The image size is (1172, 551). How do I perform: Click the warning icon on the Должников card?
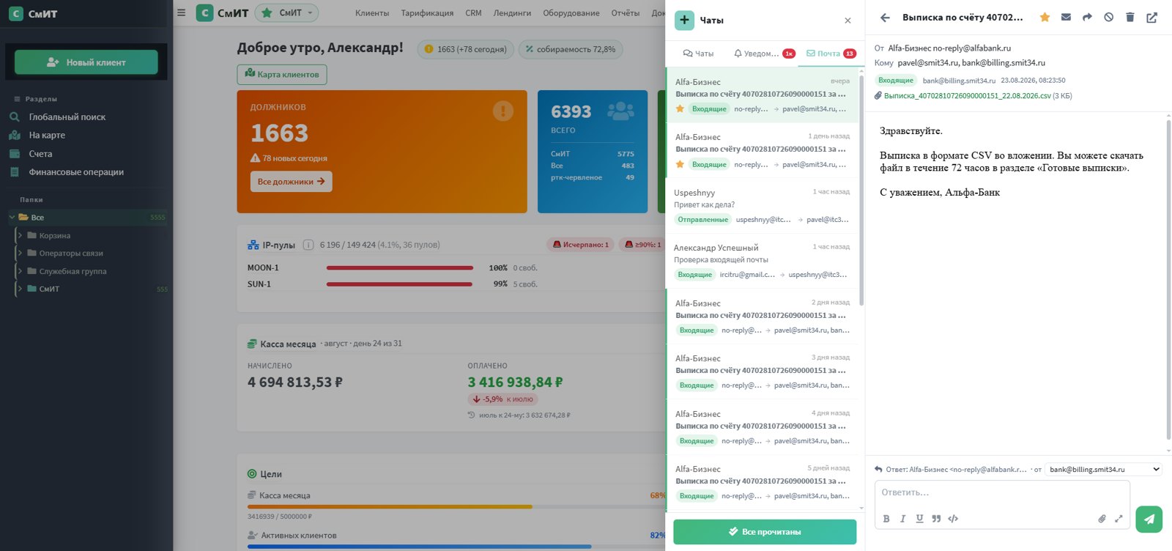click(502, 111)
